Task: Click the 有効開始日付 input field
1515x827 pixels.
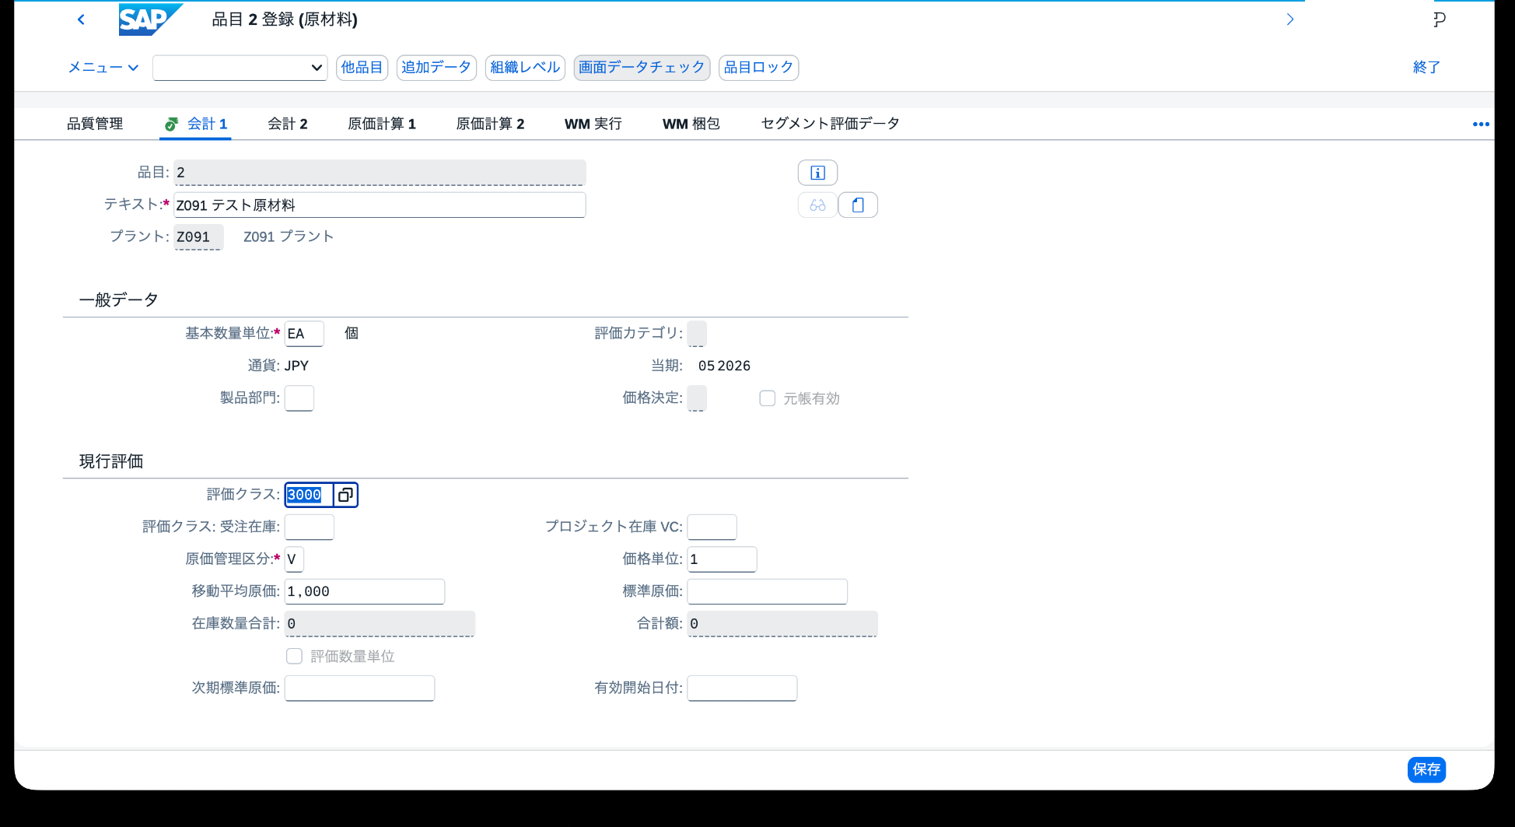Action: [742, 688]
